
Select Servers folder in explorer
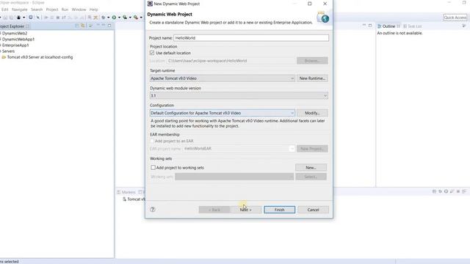pos(8,51)
